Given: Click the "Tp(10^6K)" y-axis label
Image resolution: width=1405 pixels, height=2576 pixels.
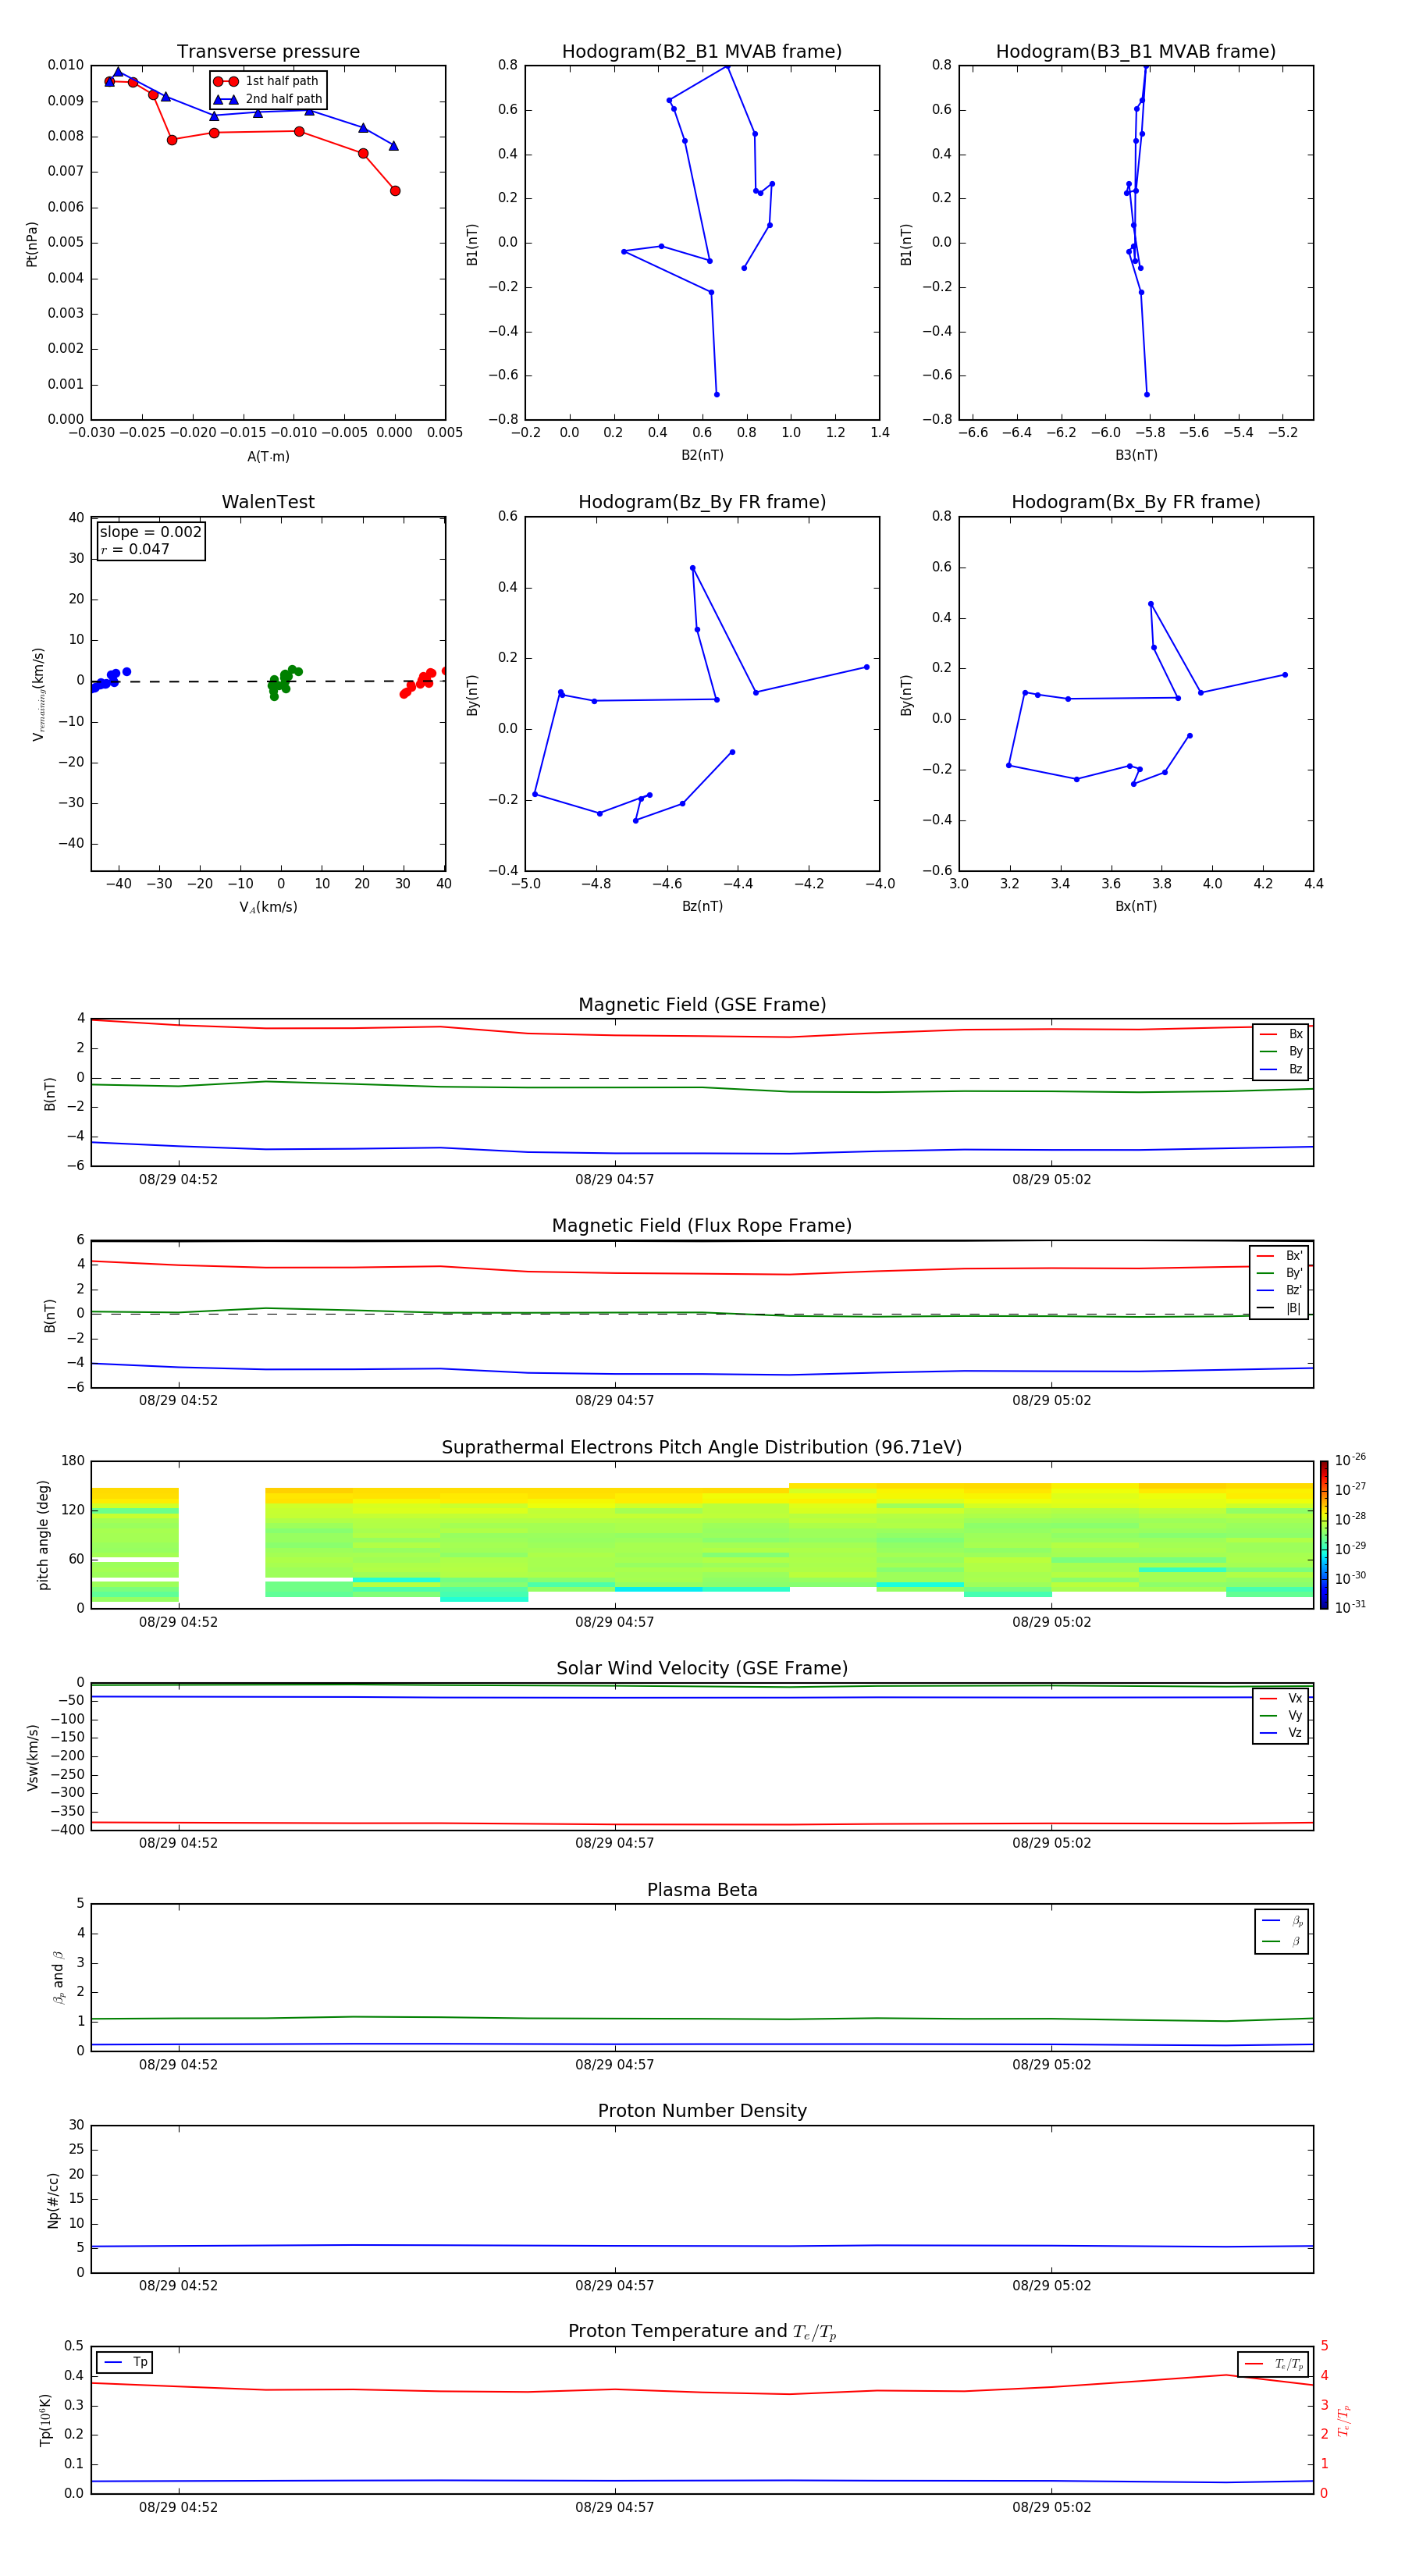Looking at the screenshot, I should 45,2421.
